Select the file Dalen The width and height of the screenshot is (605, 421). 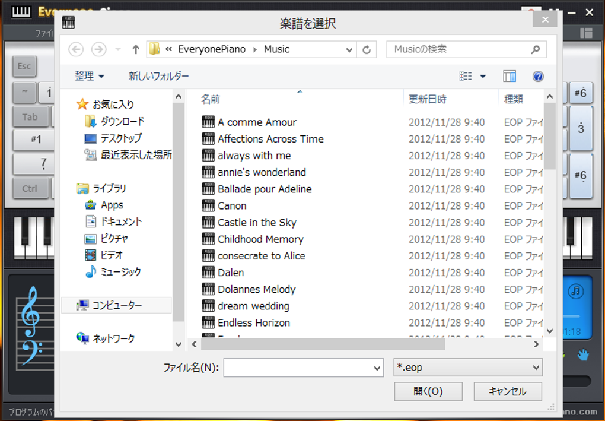[x=231, y=273]
